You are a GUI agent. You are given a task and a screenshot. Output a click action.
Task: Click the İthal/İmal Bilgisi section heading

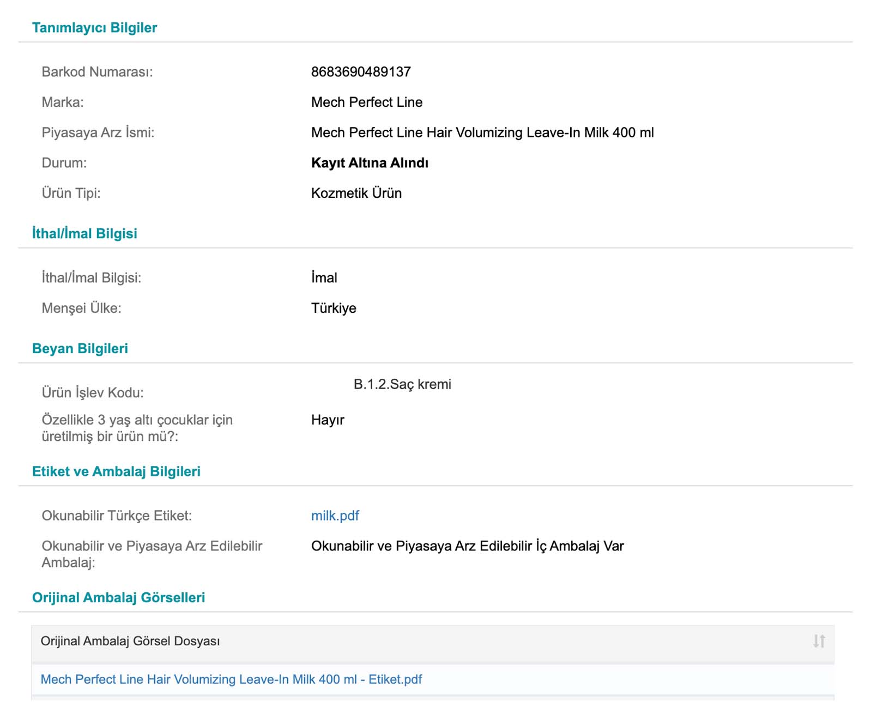click(84, 233)
